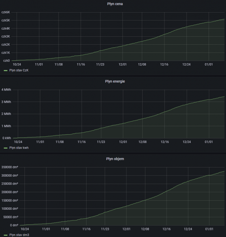
Task: Open the Plyn cena panel title menu
Action: (x=115, y=4)
